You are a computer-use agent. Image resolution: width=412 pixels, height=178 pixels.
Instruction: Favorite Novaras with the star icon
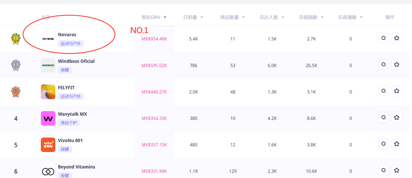pyautogui.click(x=397, y=38)
